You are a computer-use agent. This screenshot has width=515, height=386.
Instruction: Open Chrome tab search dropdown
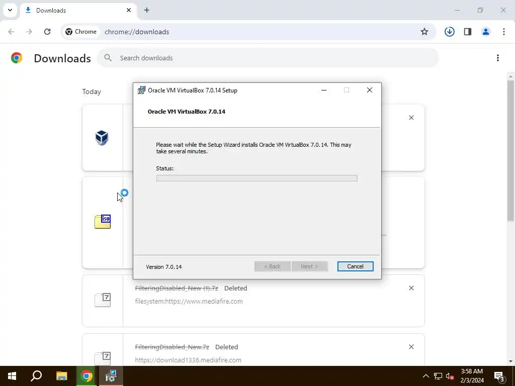[10, 10]
